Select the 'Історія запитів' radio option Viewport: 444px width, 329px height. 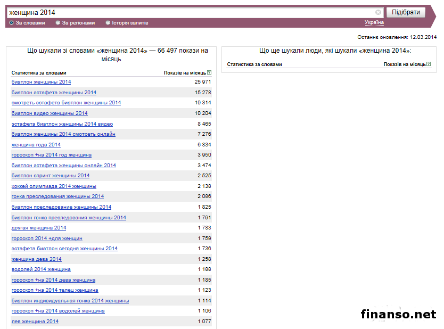[108, 23]
